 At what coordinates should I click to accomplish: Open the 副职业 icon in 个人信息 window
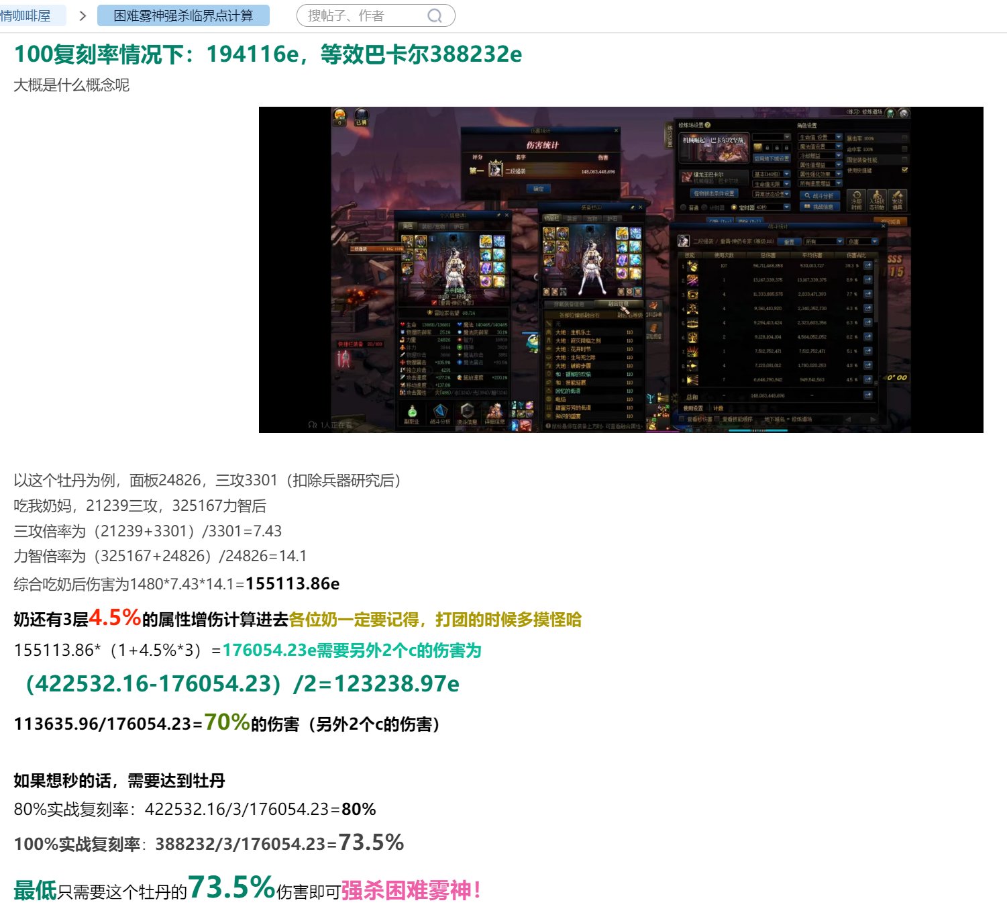click(412, 414)
